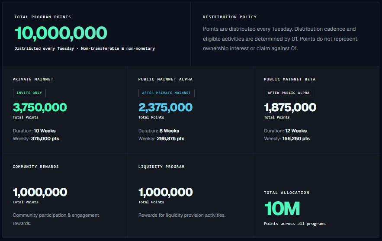
Task: Click the TOTAL PROGRAM POINTS heading
Action: pos(43,17)
